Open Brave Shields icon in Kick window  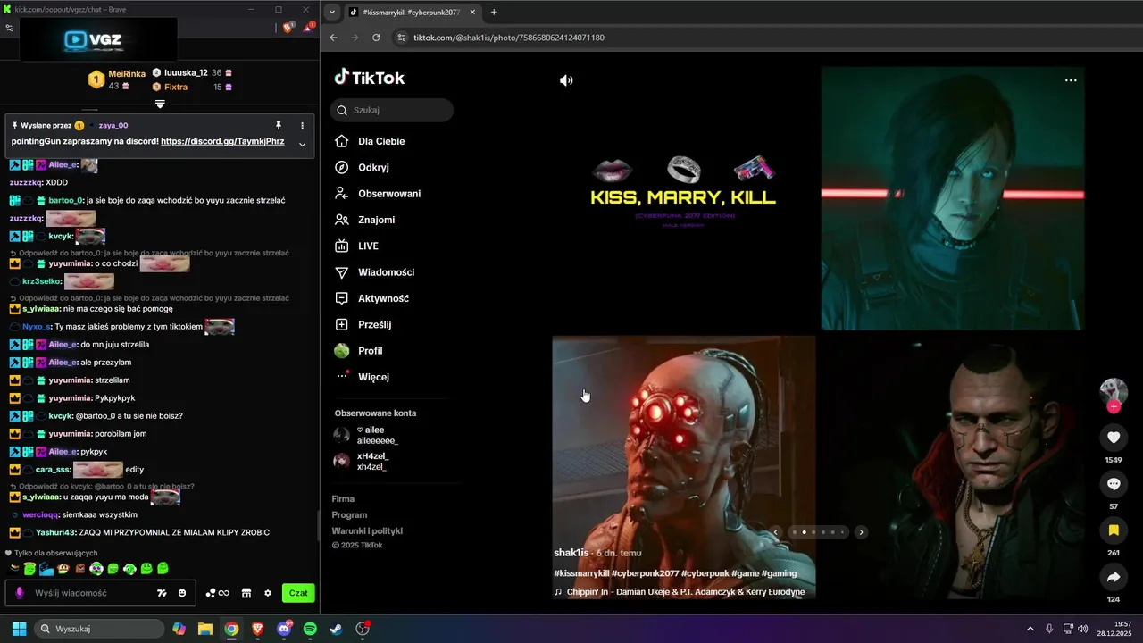288,28
